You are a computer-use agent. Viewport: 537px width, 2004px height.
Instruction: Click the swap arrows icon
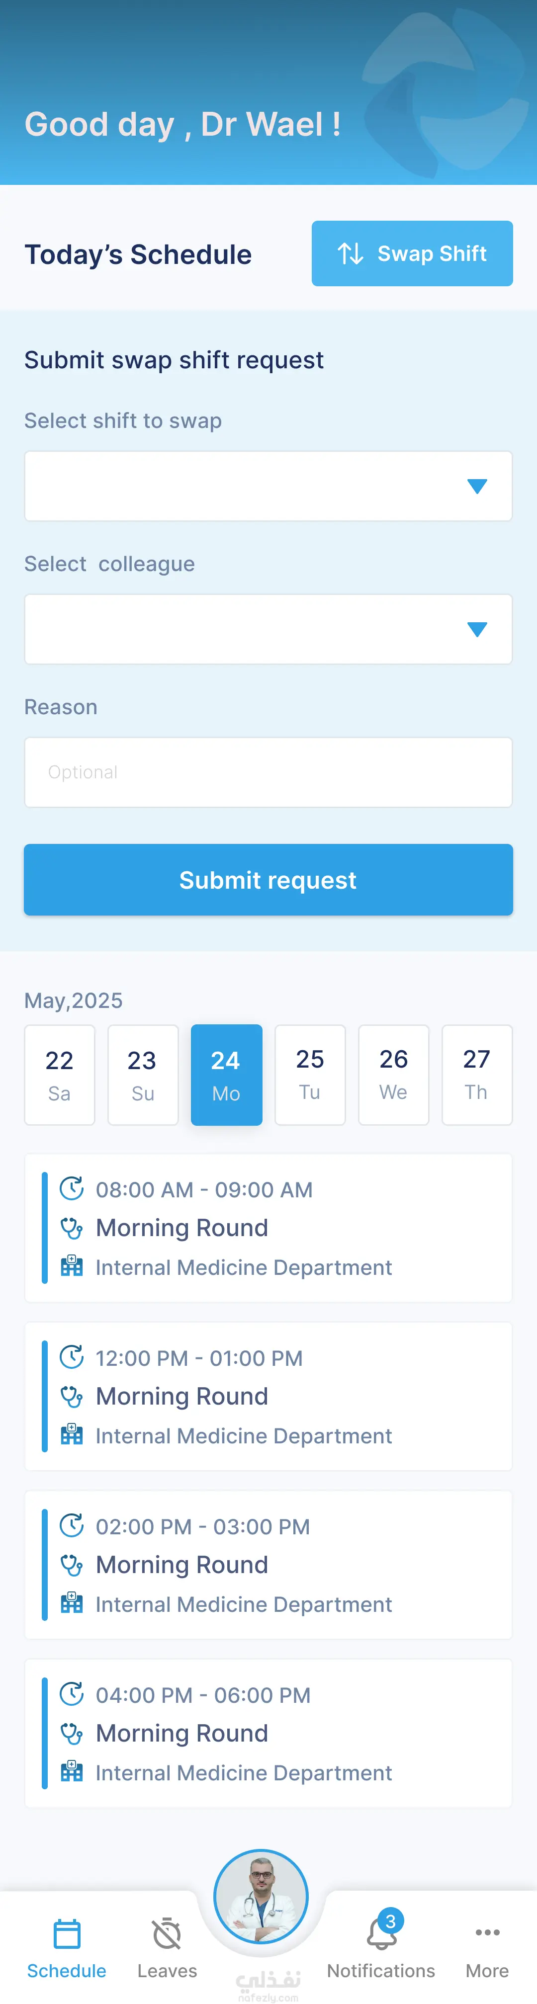[x=350, y=253]
